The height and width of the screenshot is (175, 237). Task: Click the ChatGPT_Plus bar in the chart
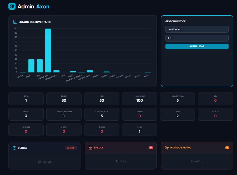click(90, 71)
